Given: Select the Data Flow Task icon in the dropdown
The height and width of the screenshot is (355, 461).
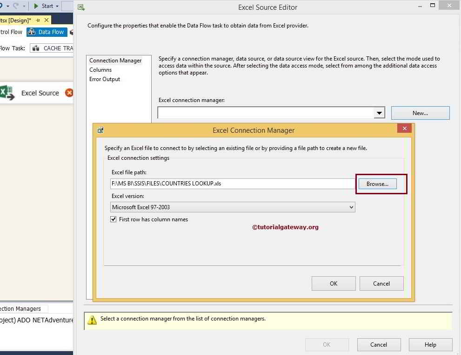Looking at the screenshot, I should tap(35, 48).
